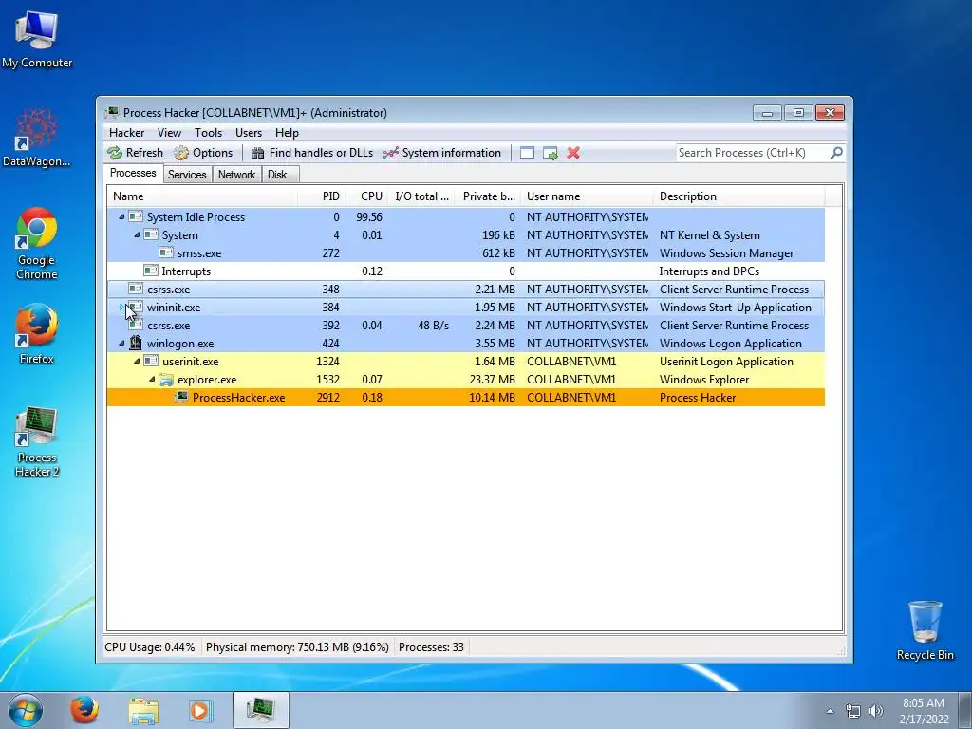Select csrss.exe with PID 348
The height and width of the screenshot is (729, 972).
tap(465, 289)
